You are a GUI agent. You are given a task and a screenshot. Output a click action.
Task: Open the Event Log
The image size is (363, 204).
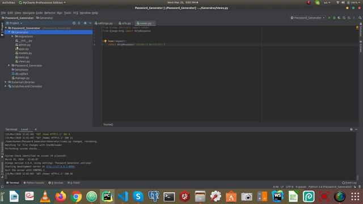coord(349,182)
